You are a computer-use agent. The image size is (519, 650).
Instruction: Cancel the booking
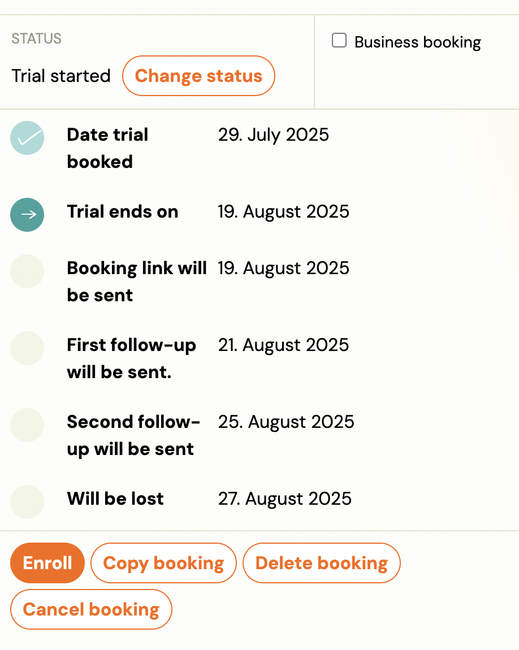pos(91,609)
